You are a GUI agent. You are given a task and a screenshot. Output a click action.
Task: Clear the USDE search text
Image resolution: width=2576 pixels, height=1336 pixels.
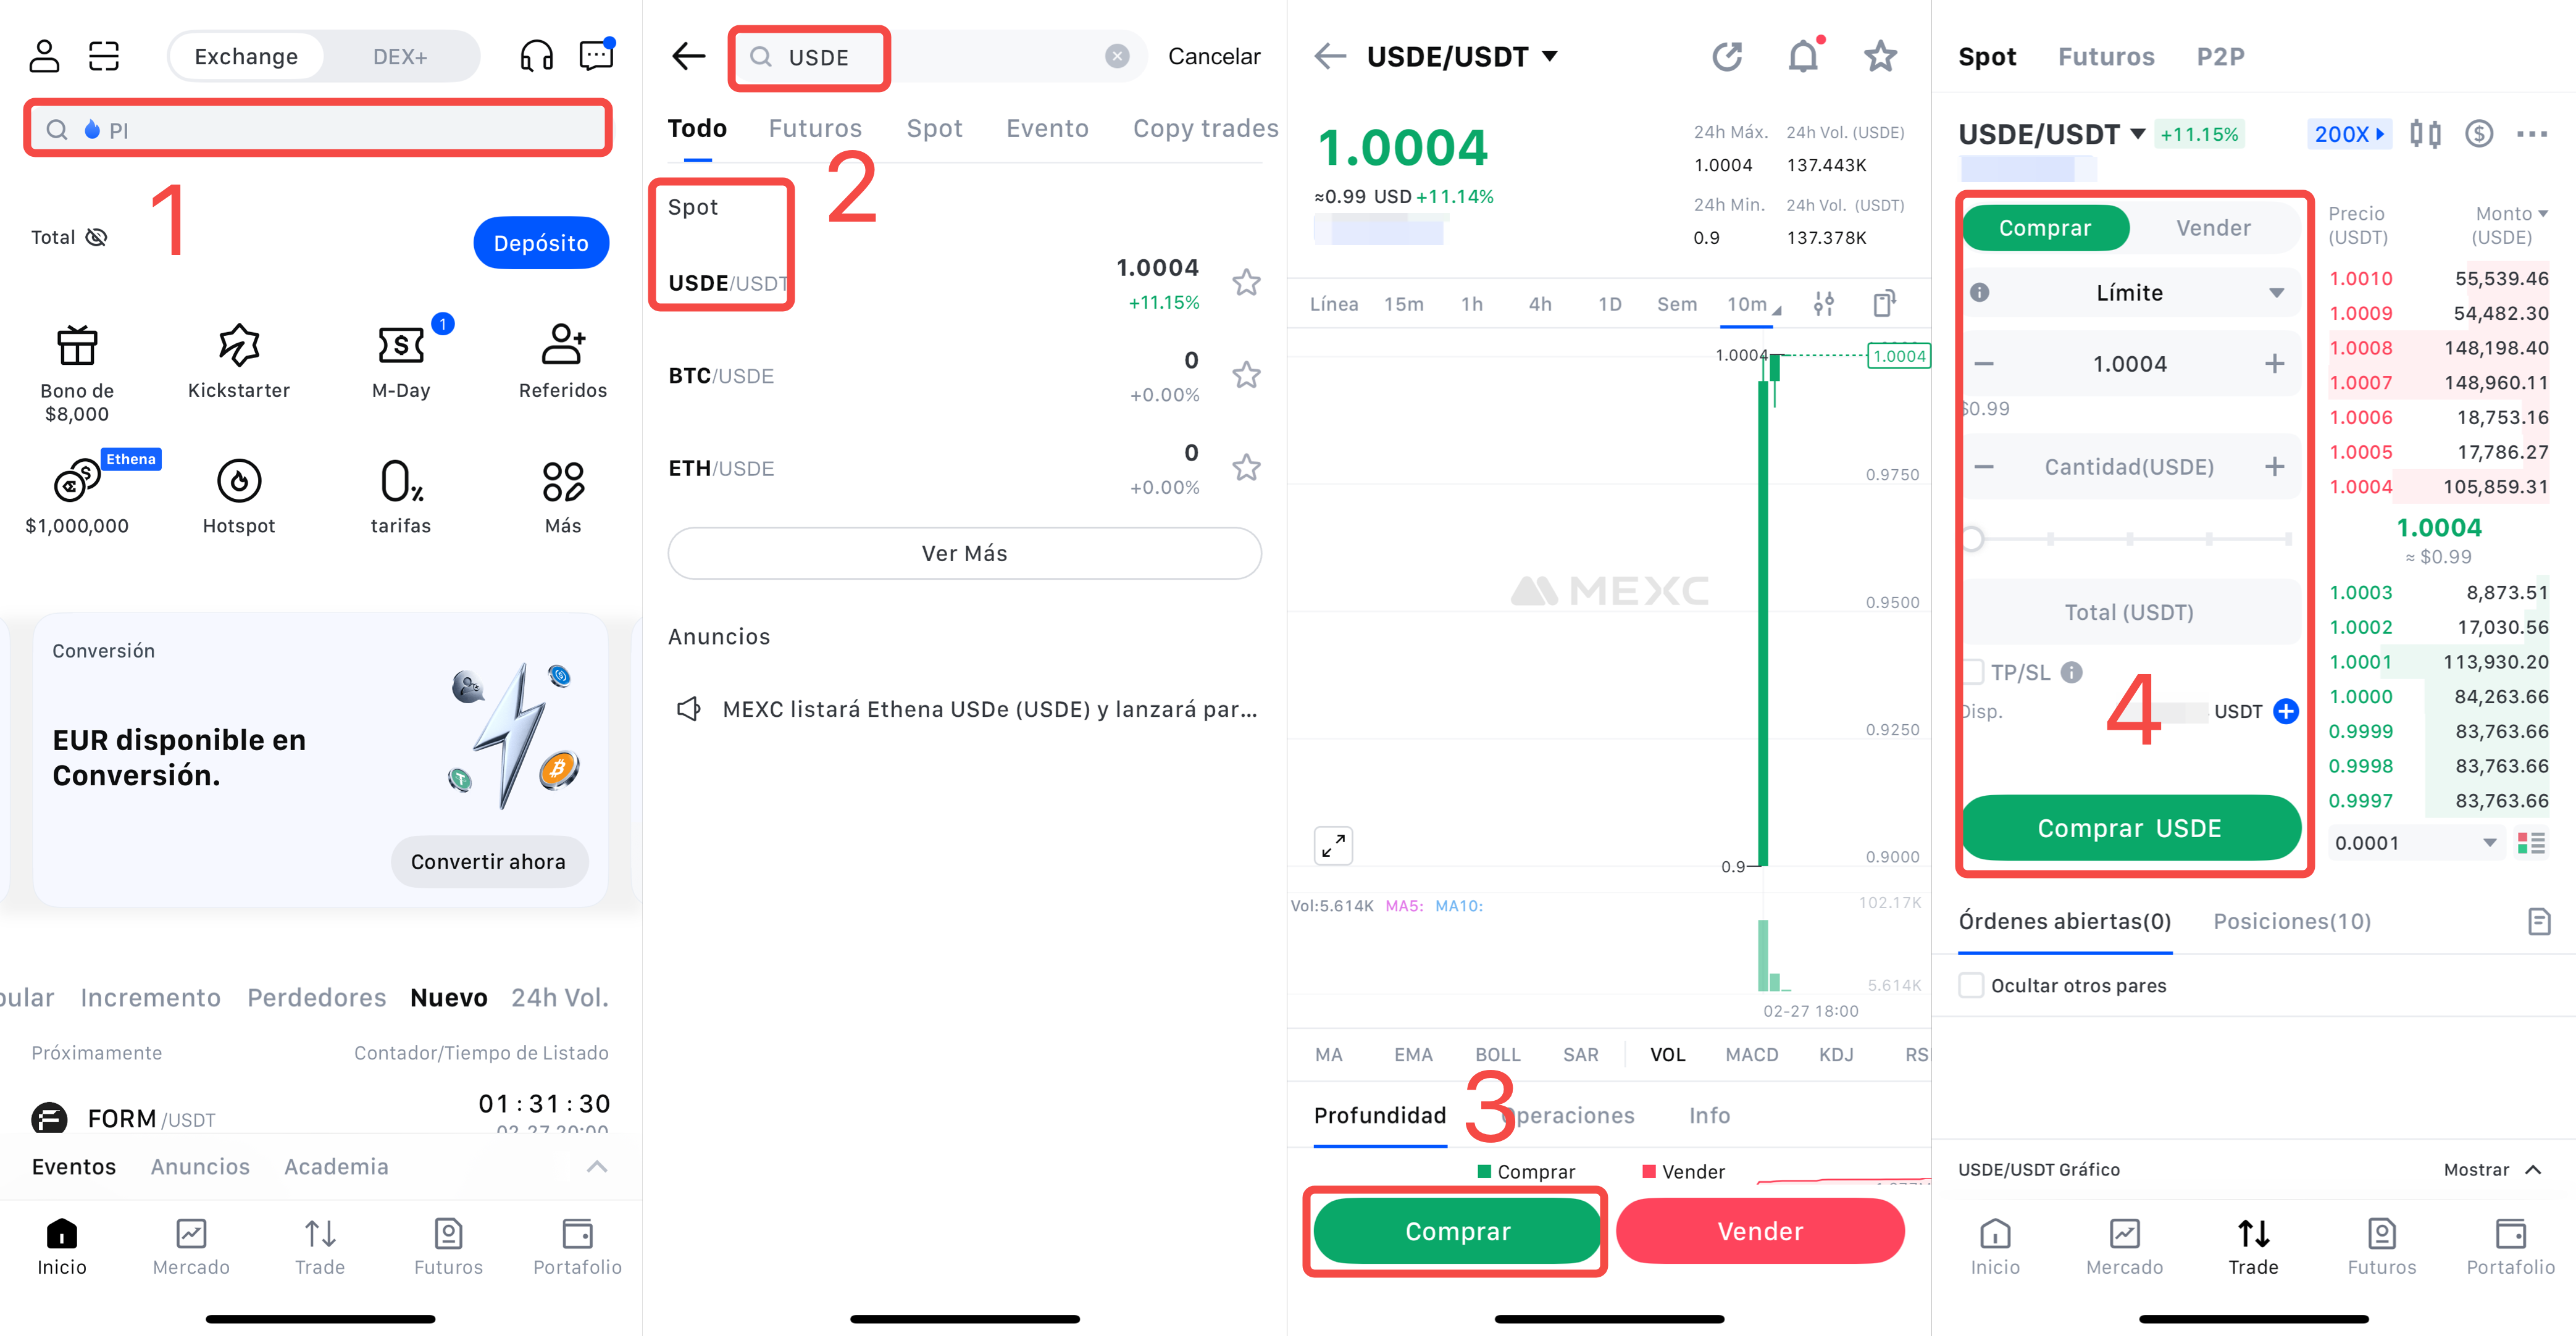coord(1117,56)
